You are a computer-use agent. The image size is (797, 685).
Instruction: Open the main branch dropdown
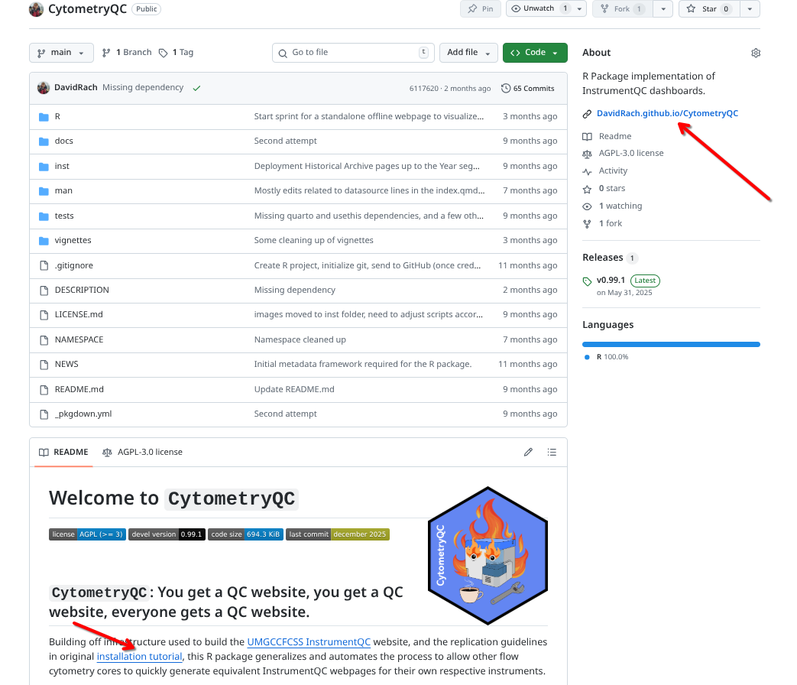61,53
